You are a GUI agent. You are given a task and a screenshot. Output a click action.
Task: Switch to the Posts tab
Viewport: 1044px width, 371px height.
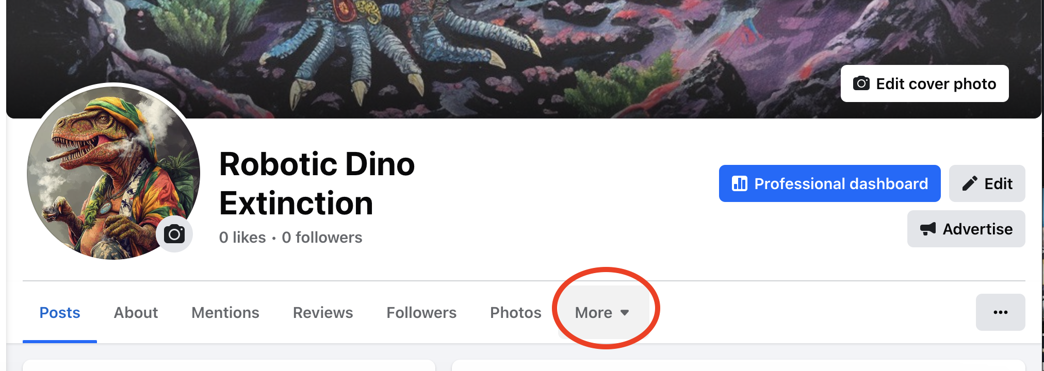60,313
